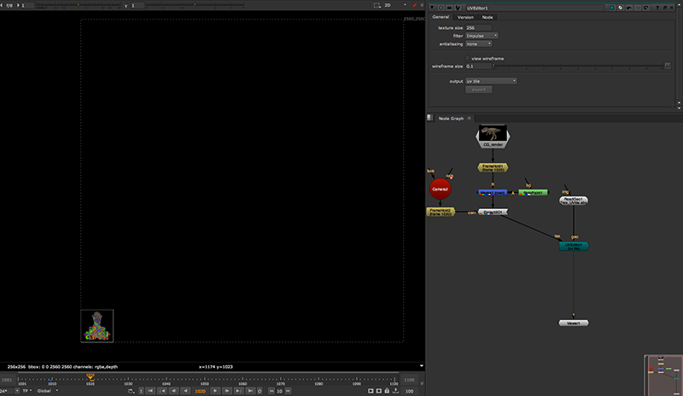Click the Node Graph panel tab
683x396 pixels.
coord(451,118)
